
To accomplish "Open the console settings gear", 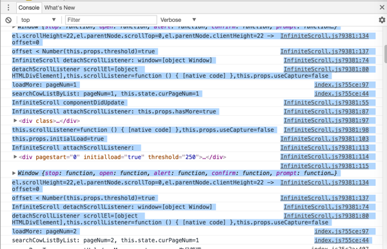I will [382, 20].
